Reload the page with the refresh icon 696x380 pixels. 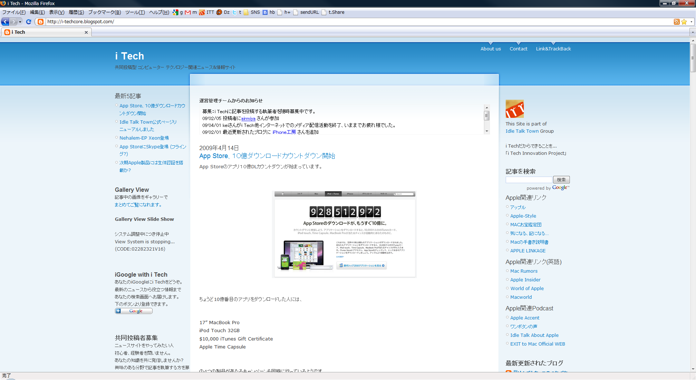pos(29,22)
